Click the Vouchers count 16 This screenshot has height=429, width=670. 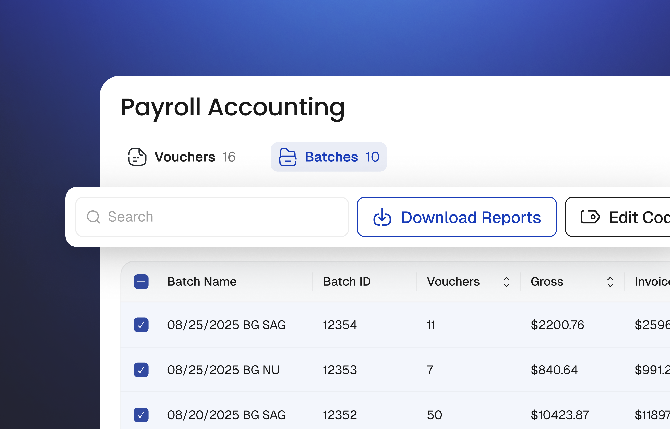(229, 157)
